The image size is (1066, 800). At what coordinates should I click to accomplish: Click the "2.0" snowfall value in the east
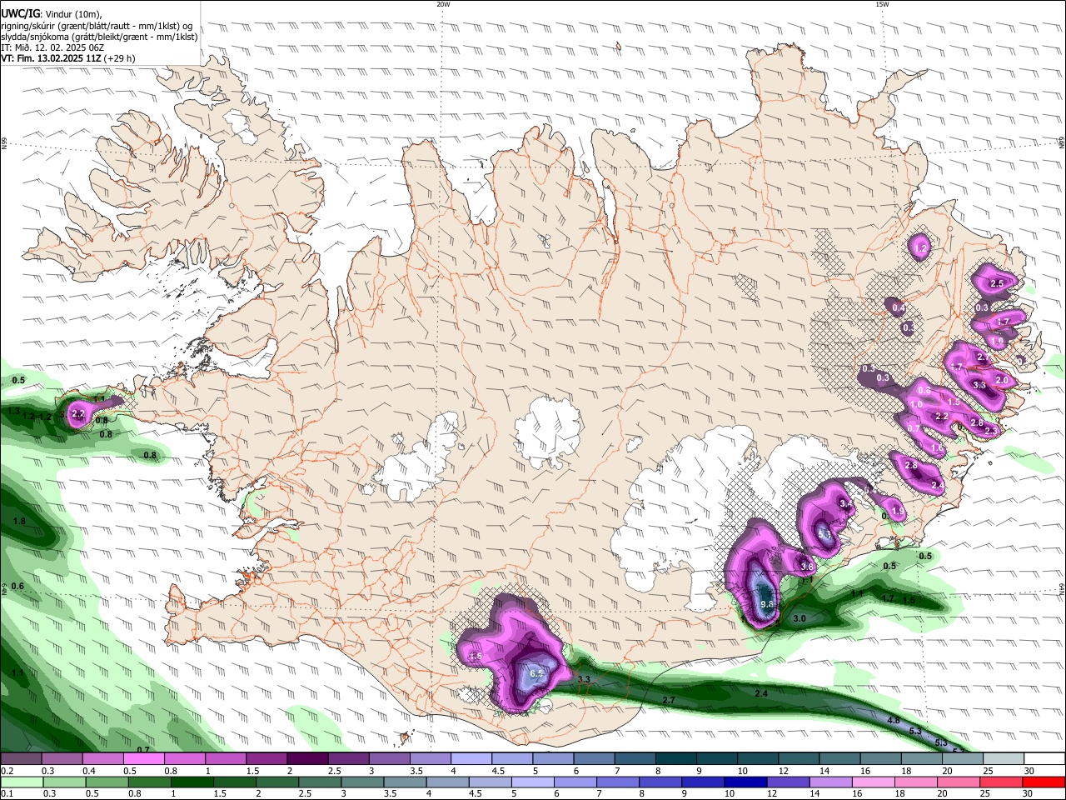click(x=1002, y=380)
